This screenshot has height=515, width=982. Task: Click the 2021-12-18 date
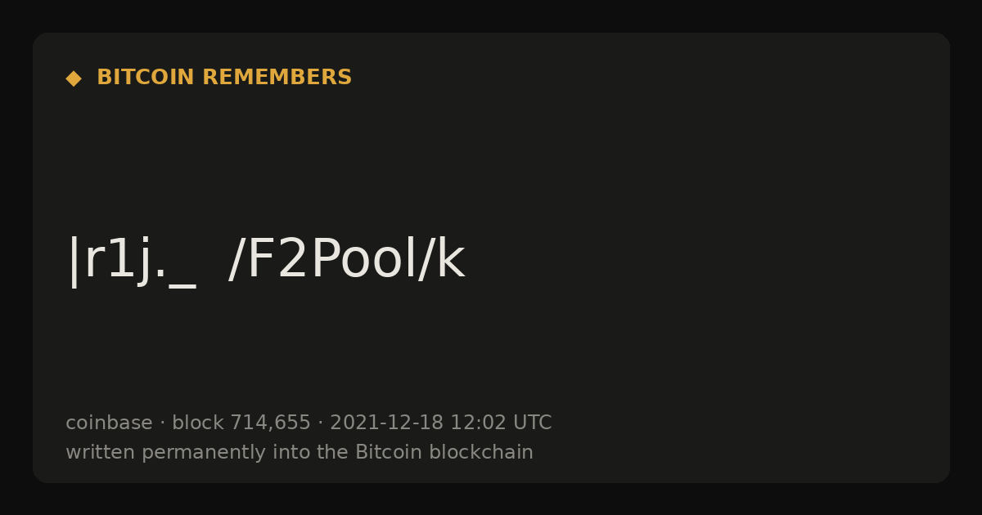(x=386, y=423)
